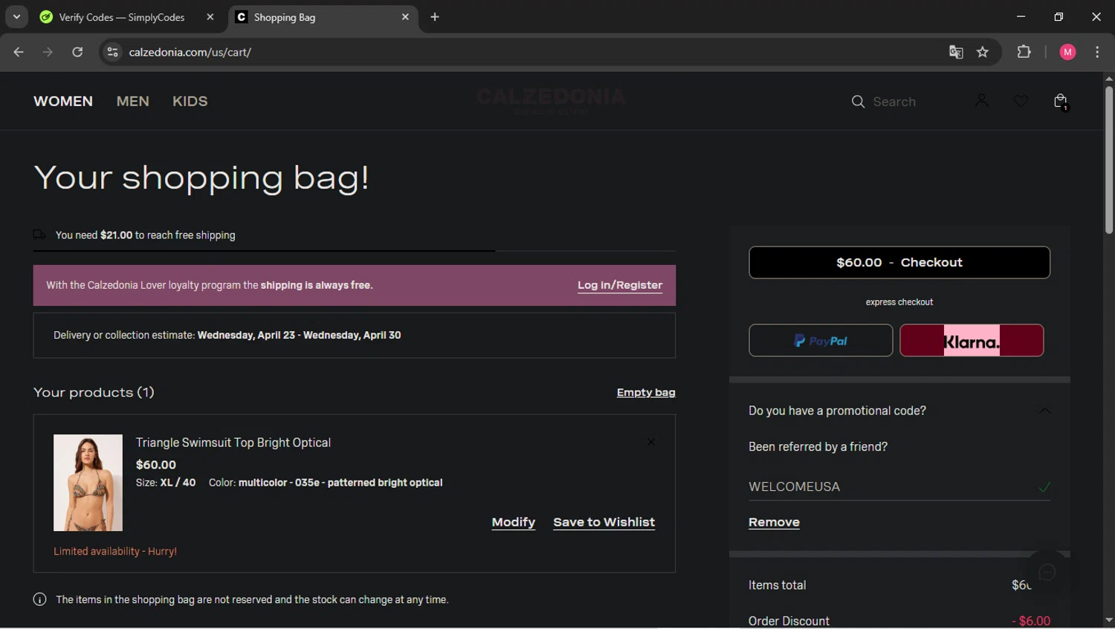Image resolution: width=1115 pixels, height=629 pixels.
Task: Open the live chat bubble icon
Action: [1047, 572]
